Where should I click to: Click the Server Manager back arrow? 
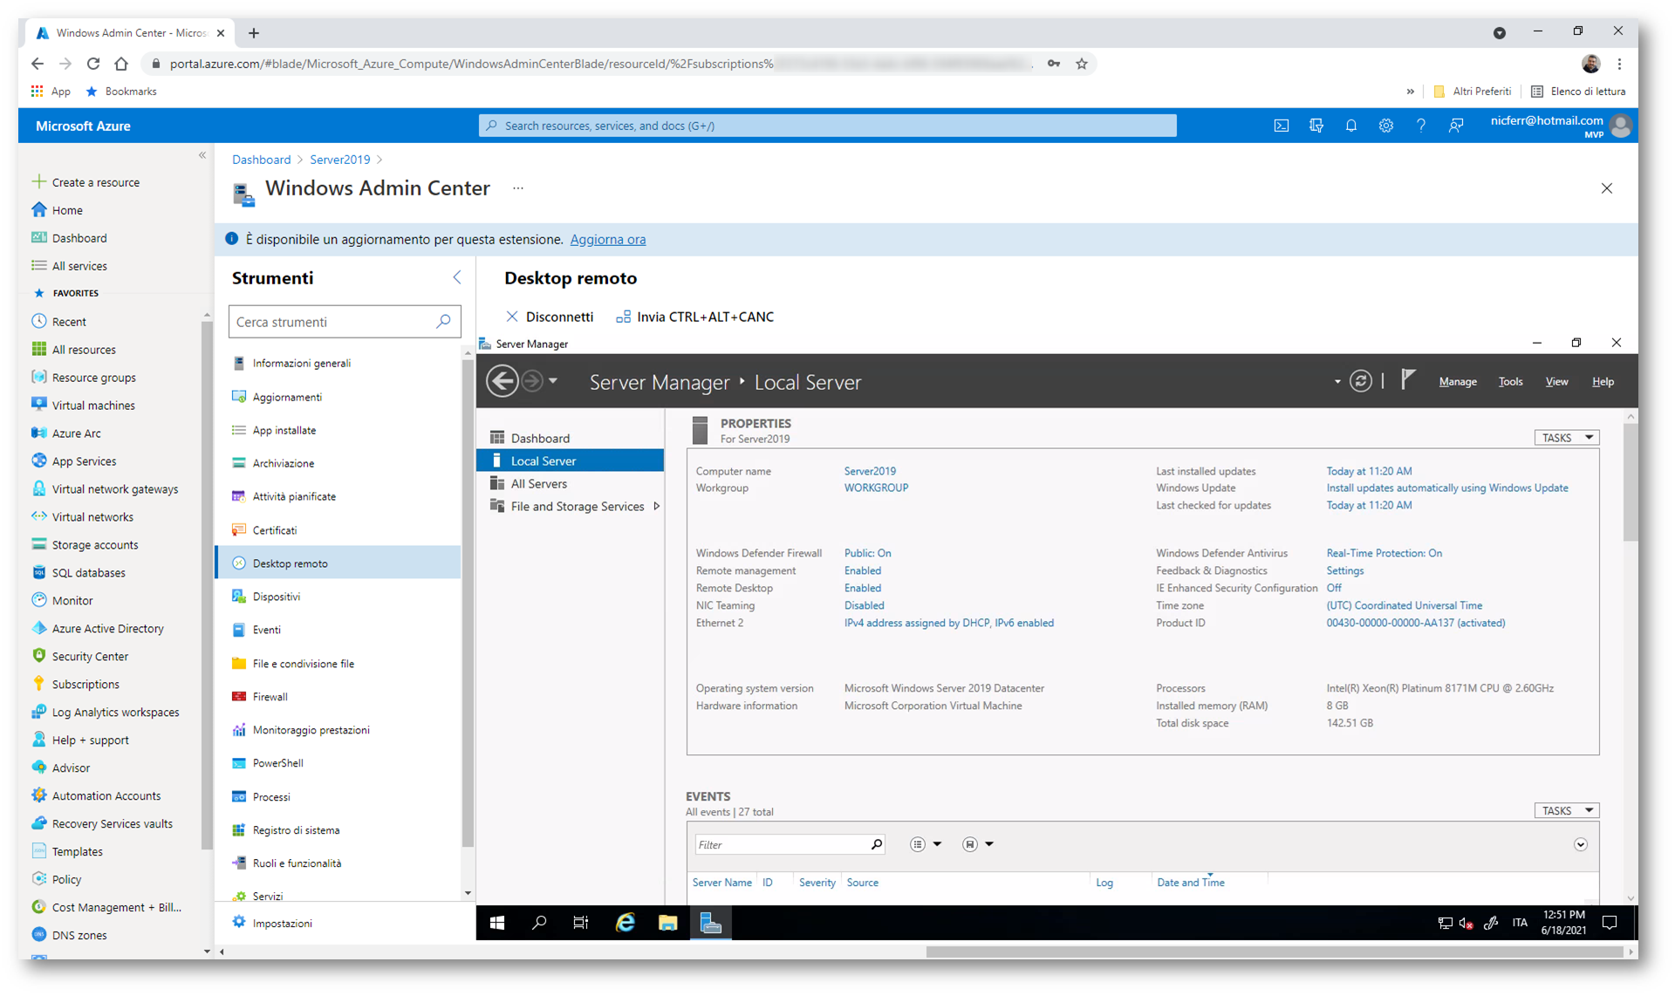pyautogui.click(x=502, y=381)
